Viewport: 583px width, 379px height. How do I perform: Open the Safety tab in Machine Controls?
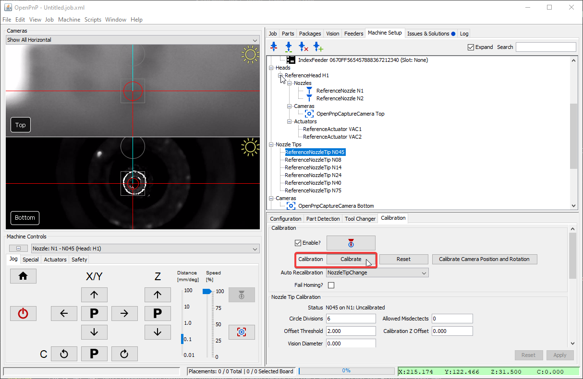[79, 260]
